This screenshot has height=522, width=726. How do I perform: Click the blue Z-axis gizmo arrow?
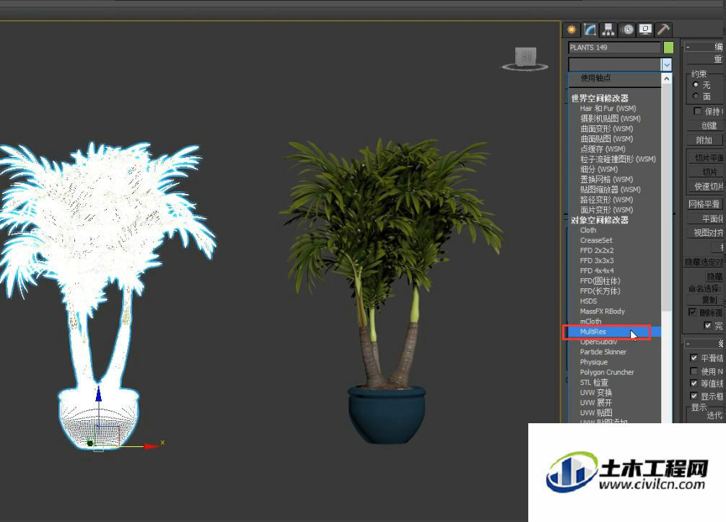(98, 394)
